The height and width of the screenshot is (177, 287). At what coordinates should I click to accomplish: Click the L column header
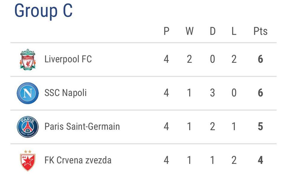tap(234, 31)
